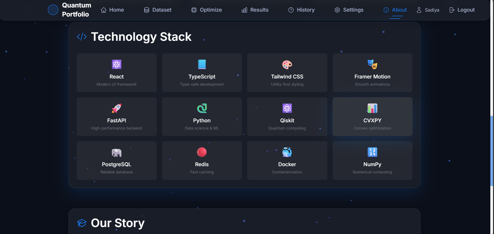
Task: Click the code brackets icon by Technology Stack
Action: pyautogui.click(x=82, y=37)
